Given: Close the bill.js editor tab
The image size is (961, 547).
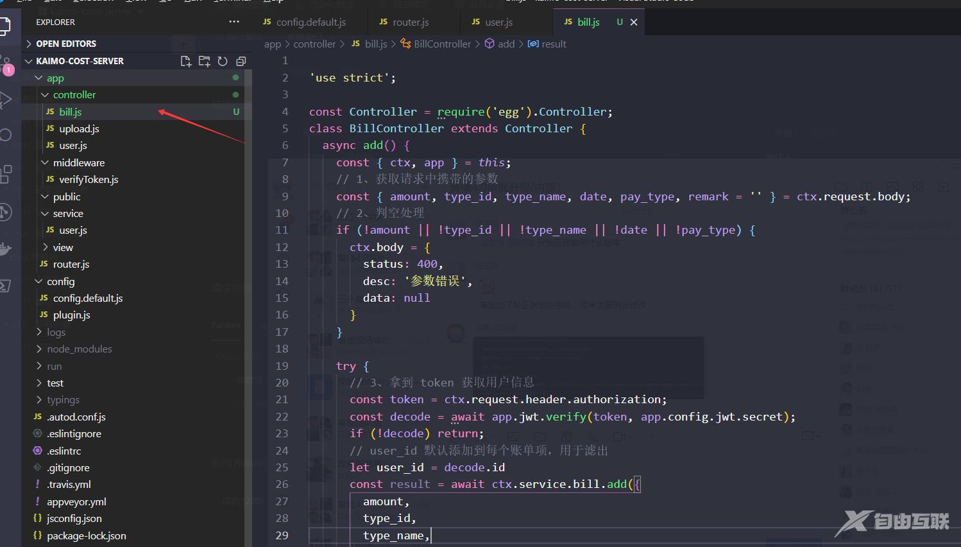Looking at the screenshot, I should click(634, 22).
